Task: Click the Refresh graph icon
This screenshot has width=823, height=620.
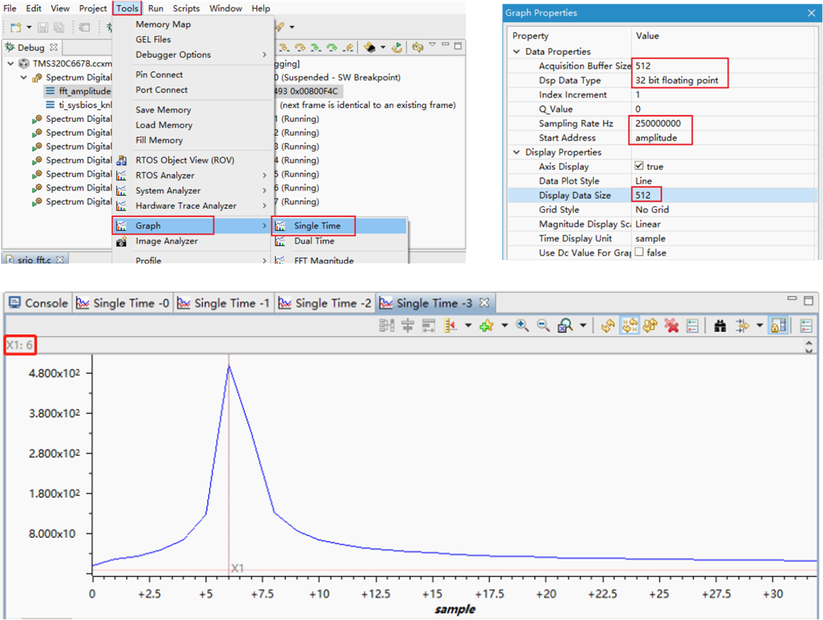Action: tap(608, 325)
